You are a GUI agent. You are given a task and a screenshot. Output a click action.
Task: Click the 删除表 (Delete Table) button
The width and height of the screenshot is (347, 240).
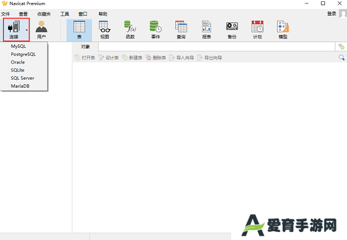(x=156, y=58)
